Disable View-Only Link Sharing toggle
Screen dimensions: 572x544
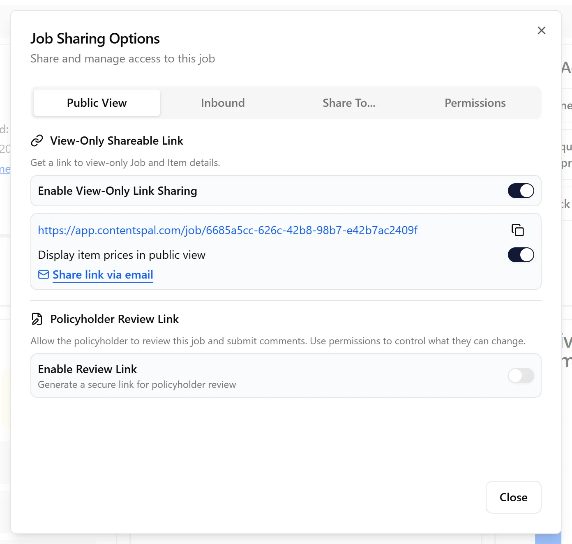point(521,191)
